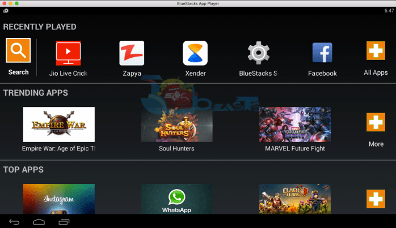Click the Xender label text
The width and height of the screenshot is (396, 228).
click(x=196, y=74)
